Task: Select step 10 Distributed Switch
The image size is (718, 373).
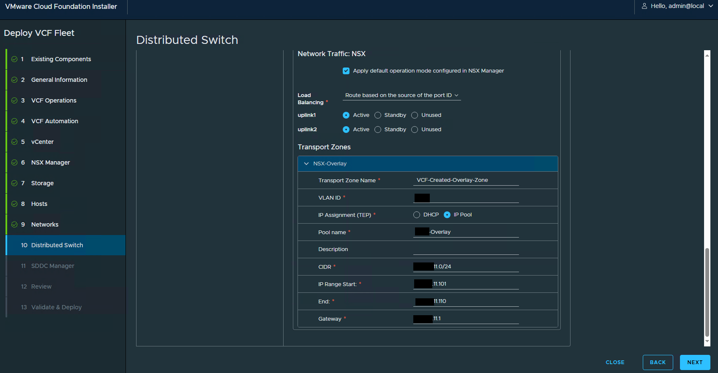Action: (x=66, y=245)
